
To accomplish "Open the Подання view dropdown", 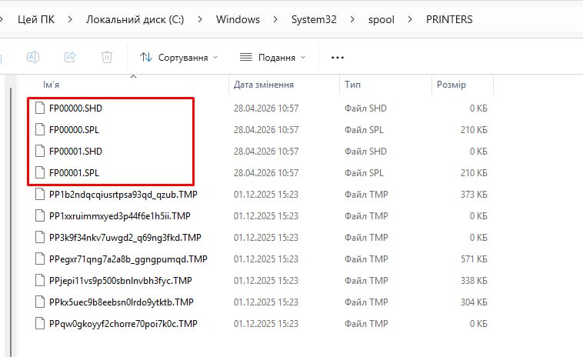I will [272, 57].
